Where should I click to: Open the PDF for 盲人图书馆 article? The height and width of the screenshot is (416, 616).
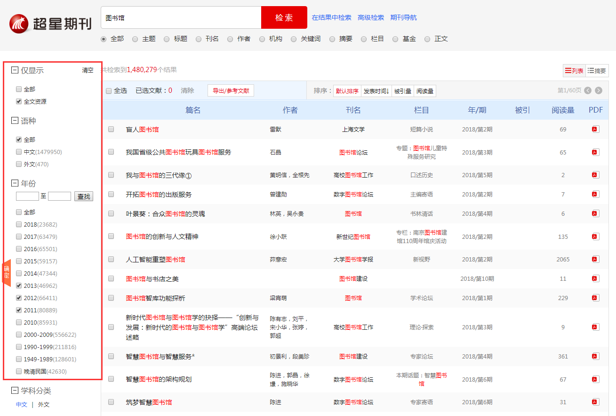coord(595,129)
